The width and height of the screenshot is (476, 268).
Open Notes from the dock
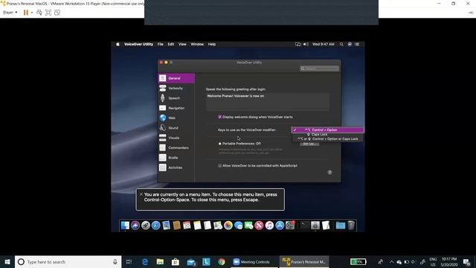(197, 226)
